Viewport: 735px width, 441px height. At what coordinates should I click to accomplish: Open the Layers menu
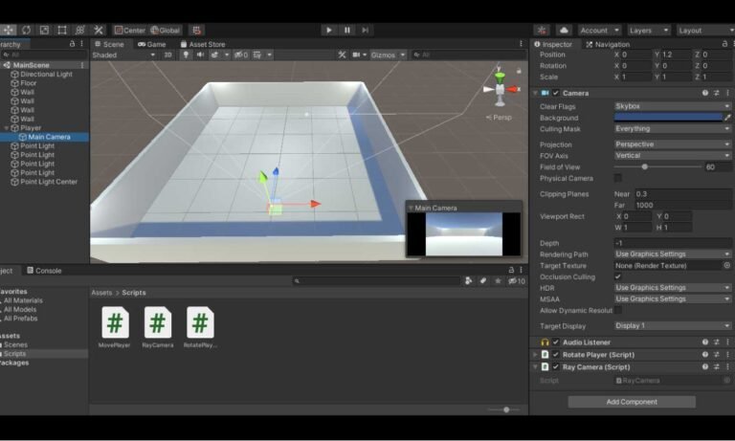pos(649,30)
